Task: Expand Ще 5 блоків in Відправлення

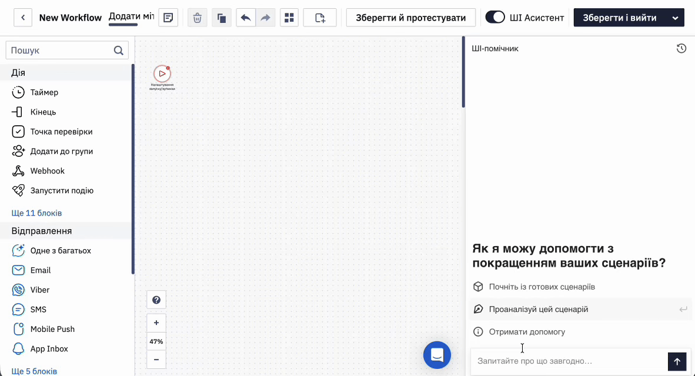Action: [x=34, y=371]
